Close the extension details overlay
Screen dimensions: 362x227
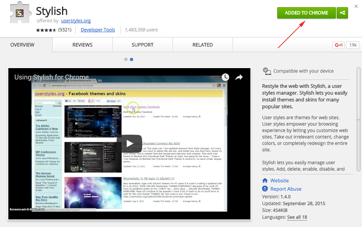[356, 6]
